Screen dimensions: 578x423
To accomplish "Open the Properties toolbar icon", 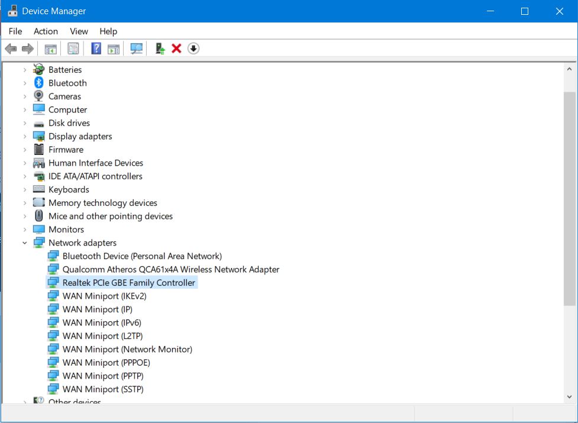I will [x=73, y=49].
